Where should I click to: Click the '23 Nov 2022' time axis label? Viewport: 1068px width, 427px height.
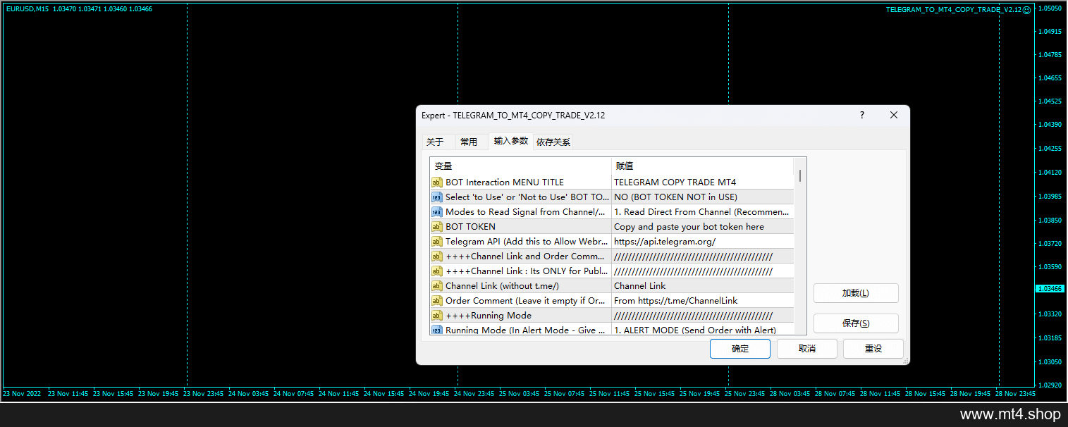pos(22,394)
